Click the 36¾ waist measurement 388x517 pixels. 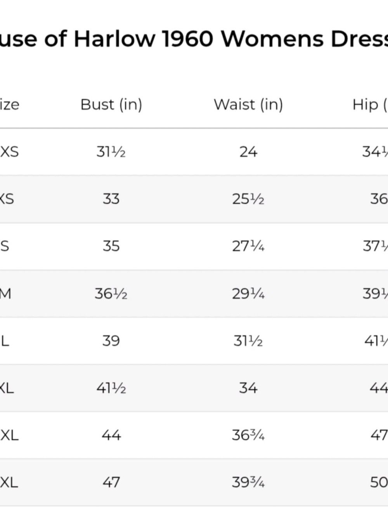248,435
